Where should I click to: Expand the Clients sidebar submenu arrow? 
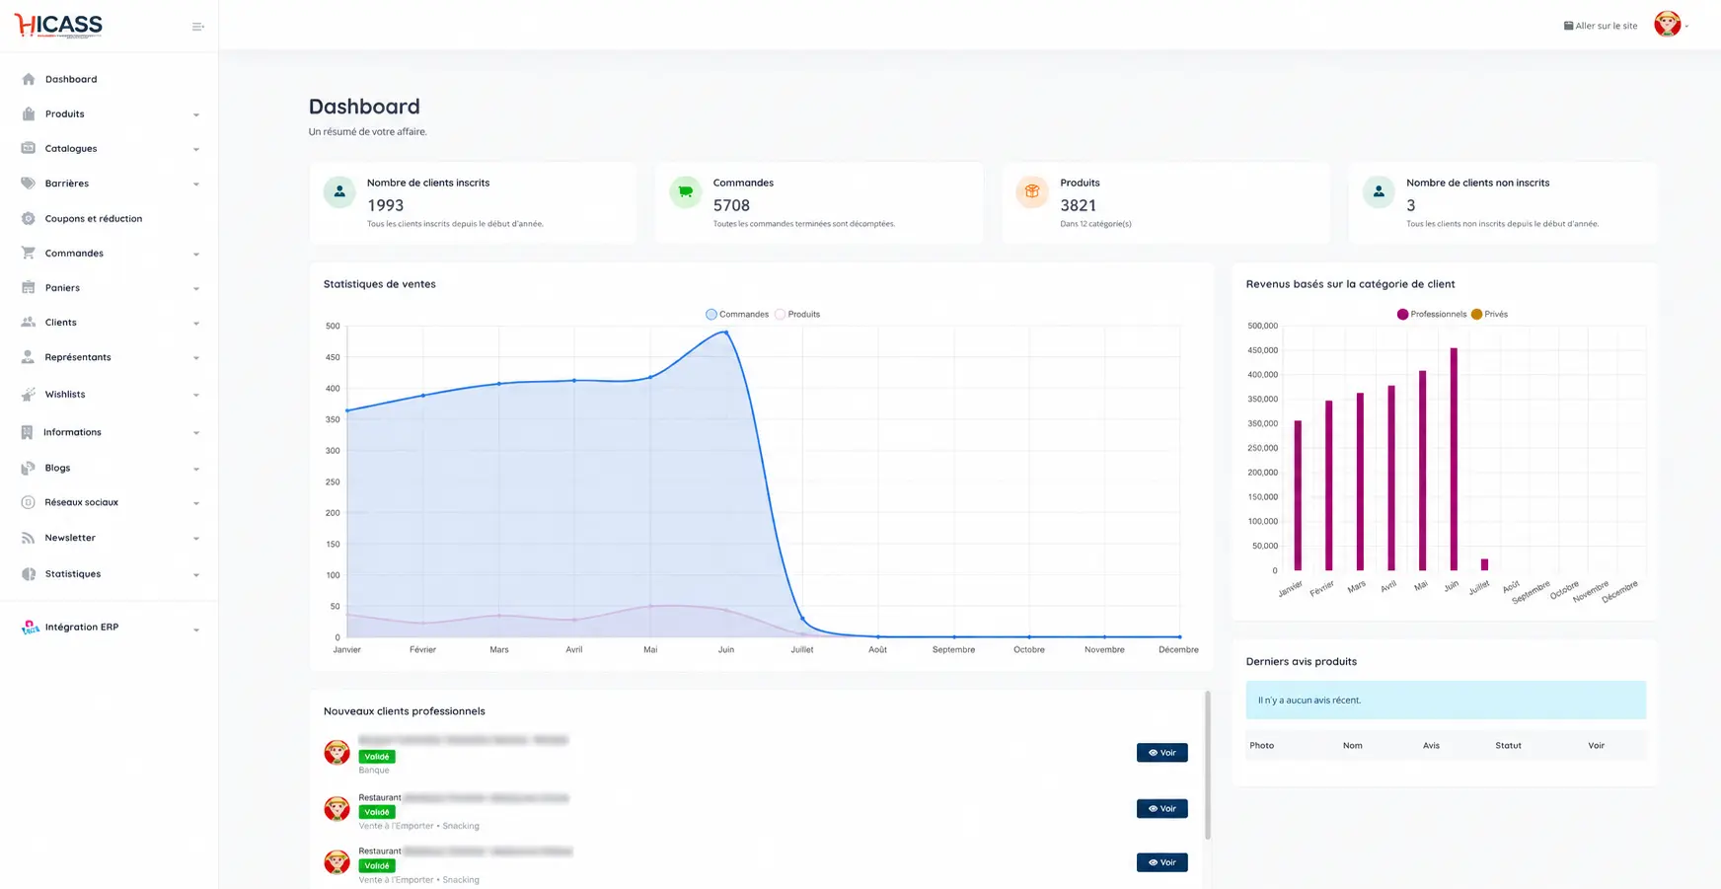click(196, 323)
